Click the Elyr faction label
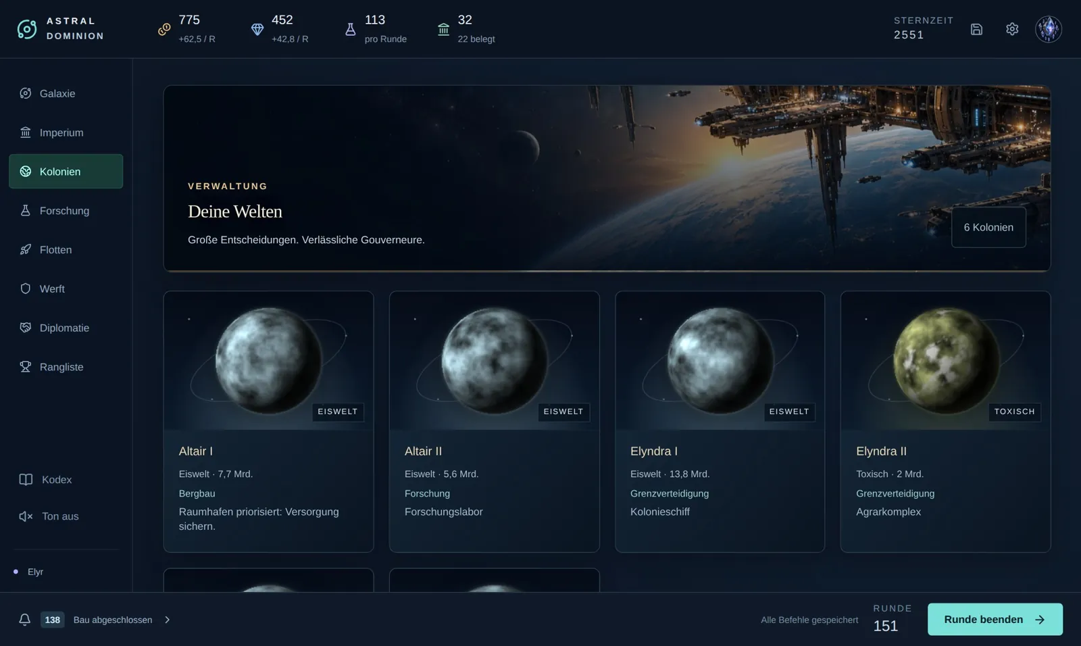Image resolution: width=1081 pixels, height=646 pixels. point(35,572)
